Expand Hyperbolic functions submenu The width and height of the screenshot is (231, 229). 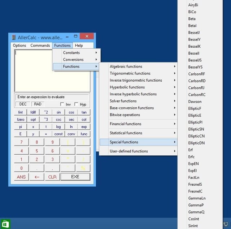click(138, 87)
